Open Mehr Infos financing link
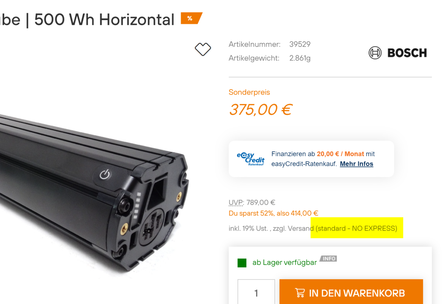This screenshot has width=444, height=304. (357, 164)
